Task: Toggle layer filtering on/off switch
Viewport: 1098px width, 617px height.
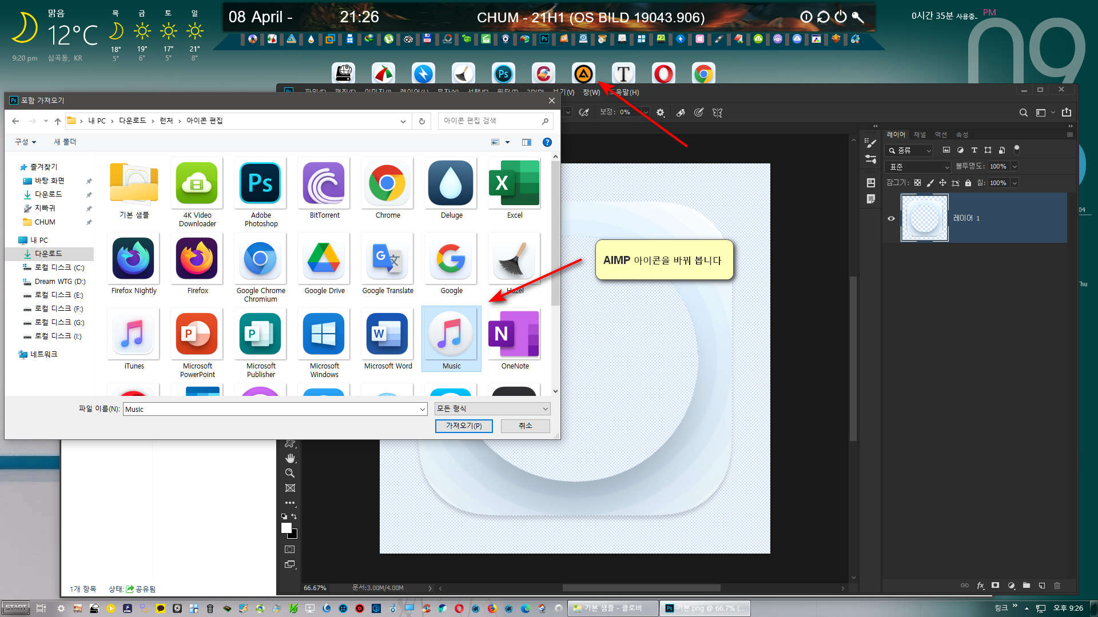Action: point(1017,149)
